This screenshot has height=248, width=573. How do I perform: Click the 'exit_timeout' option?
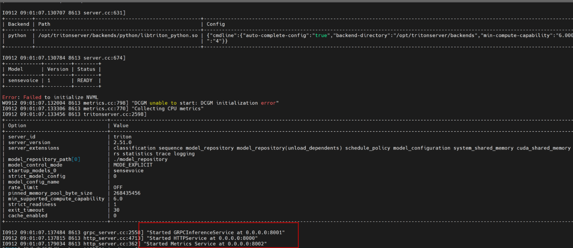26,210
